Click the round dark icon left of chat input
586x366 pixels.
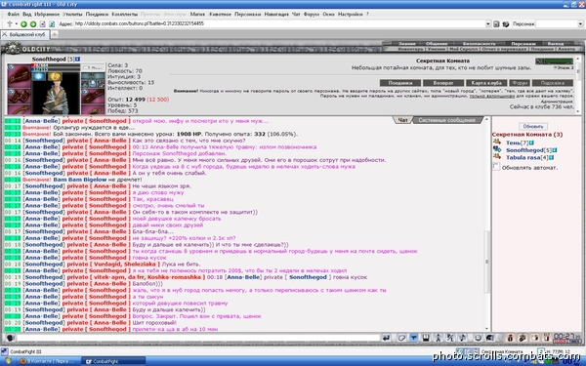point(10,338)
